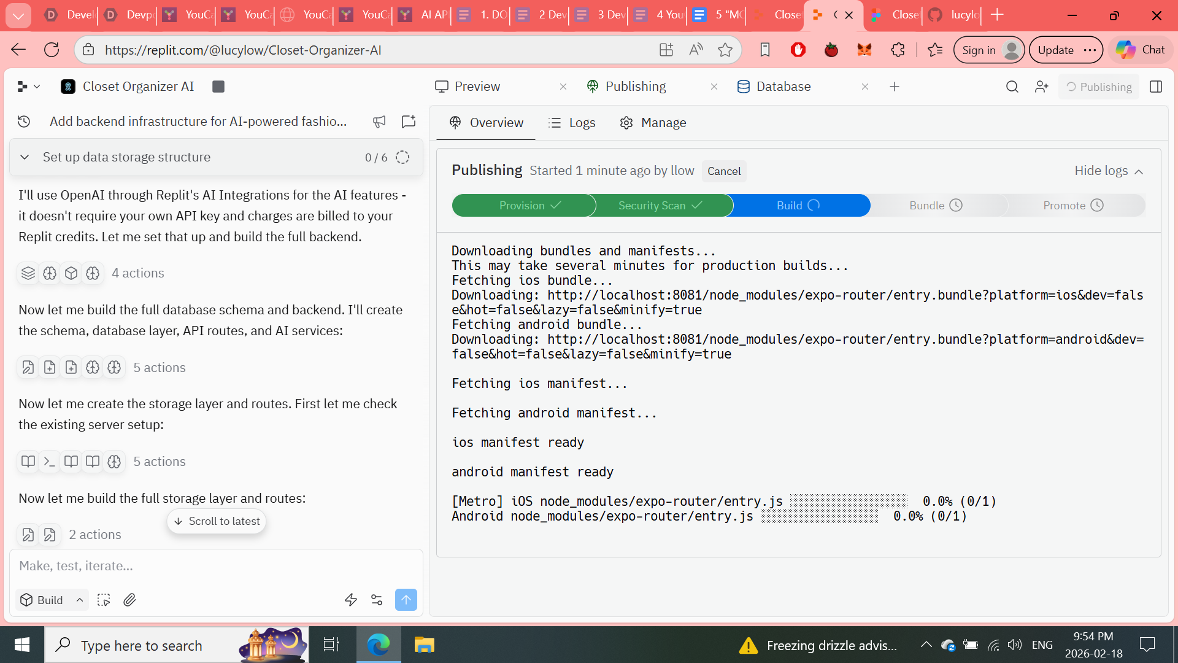This screenshot has height=663, width=1178.
Task: Collapse the Set up data storage task list
Action: (x=25, y=157)
